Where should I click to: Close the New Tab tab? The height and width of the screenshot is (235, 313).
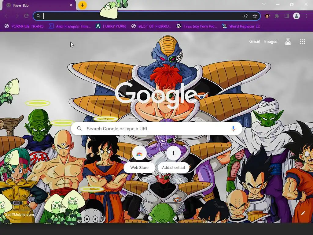pos(71,6)
